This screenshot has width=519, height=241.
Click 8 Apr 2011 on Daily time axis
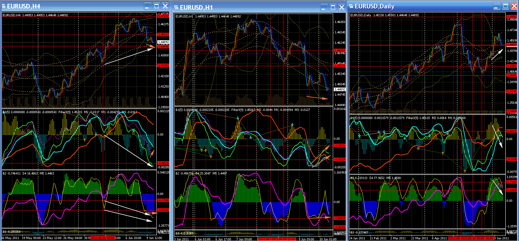coord(440,238)
